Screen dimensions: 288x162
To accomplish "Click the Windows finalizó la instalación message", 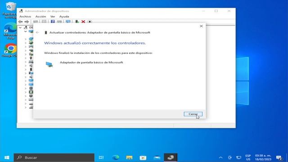I will (98, 53).
